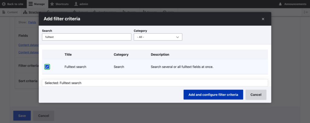Click the page's blue Save button

22,116
